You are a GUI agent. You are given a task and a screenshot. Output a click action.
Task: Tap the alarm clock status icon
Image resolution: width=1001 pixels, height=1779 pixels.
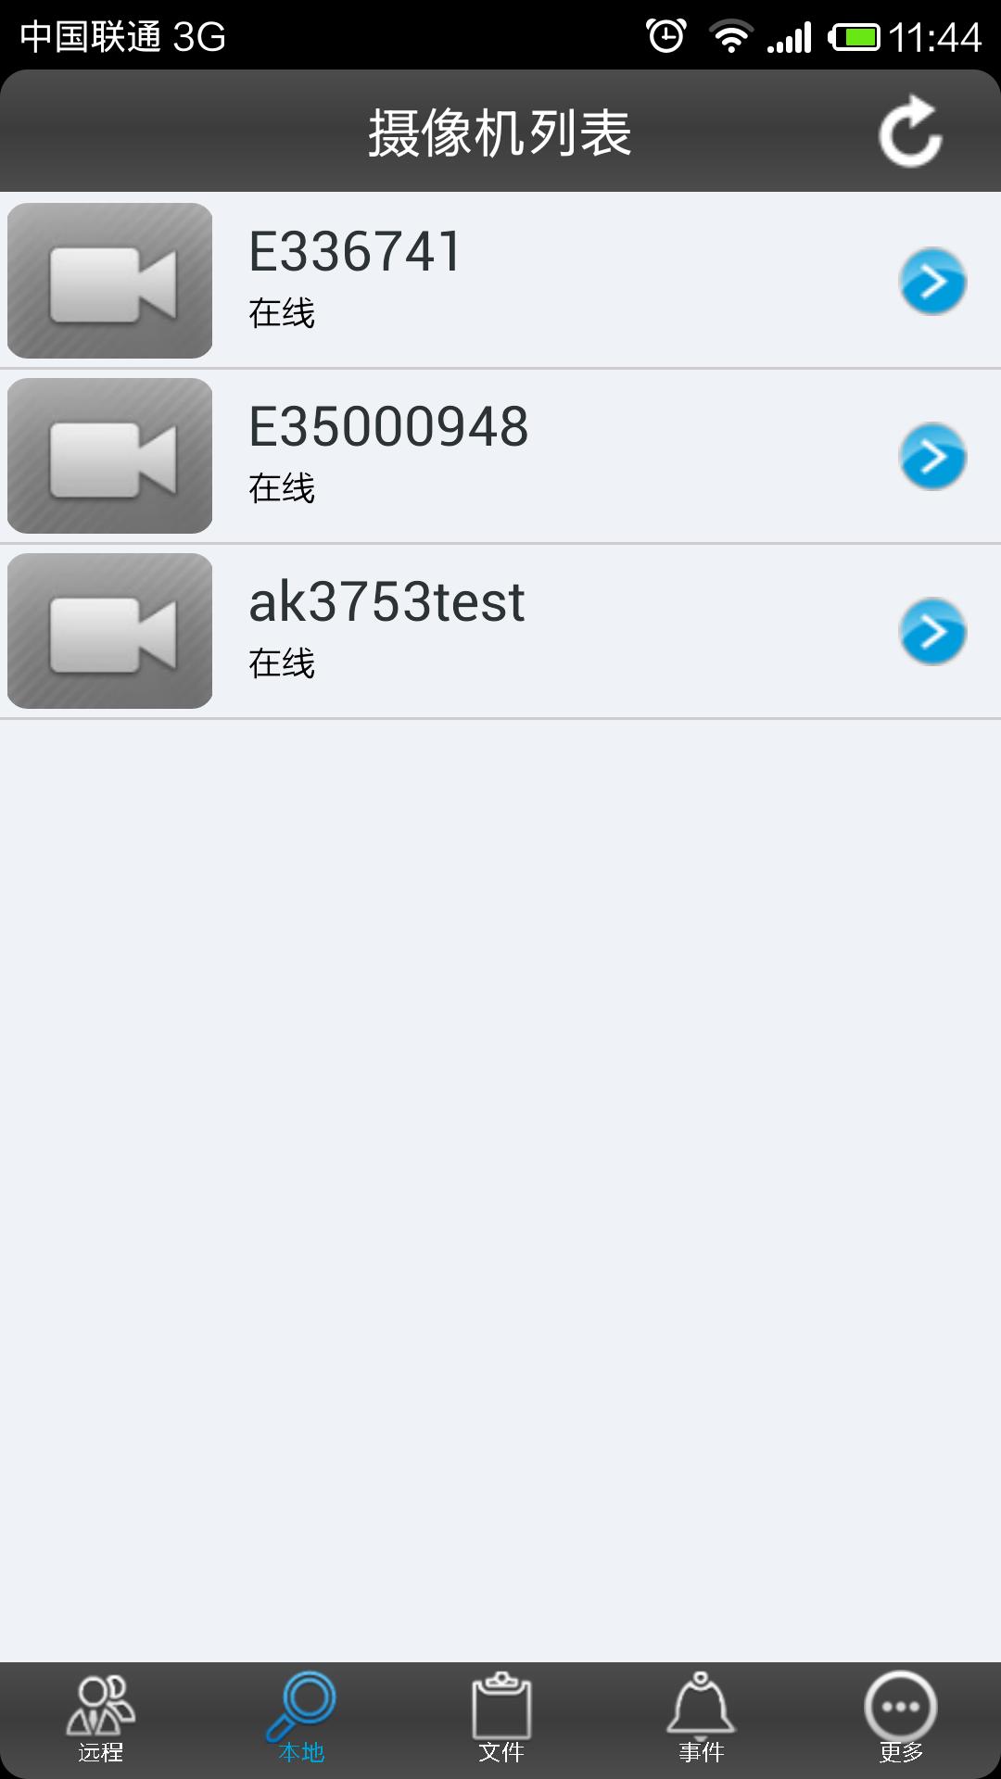coord(666,36)
